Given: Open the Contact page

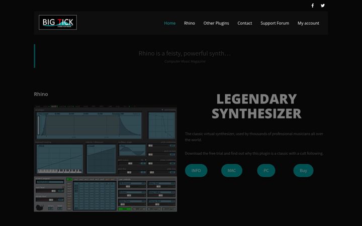Looking at the screenshot, I should [x=245, y=23].
